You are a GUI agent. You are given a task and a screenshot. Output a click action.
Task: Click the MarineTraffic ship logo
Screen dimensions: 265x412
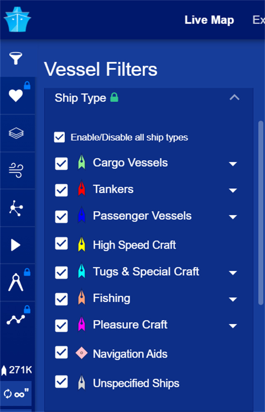click(x=18, y=19)
